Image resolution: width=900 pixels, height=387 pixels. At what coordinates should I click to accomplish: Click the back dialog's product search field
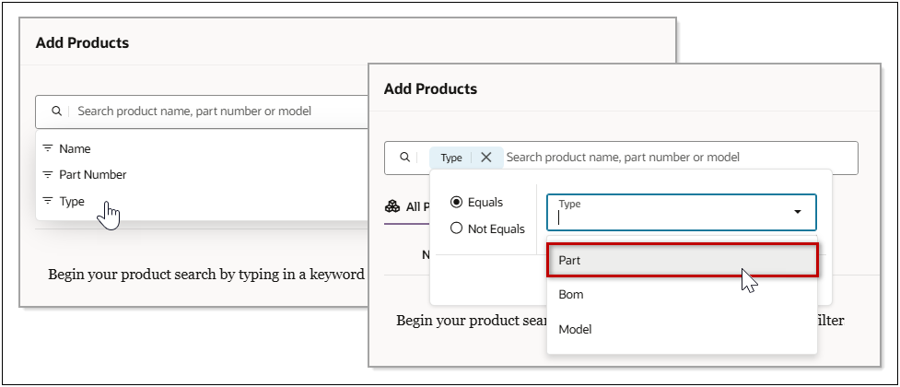point(212,111)
